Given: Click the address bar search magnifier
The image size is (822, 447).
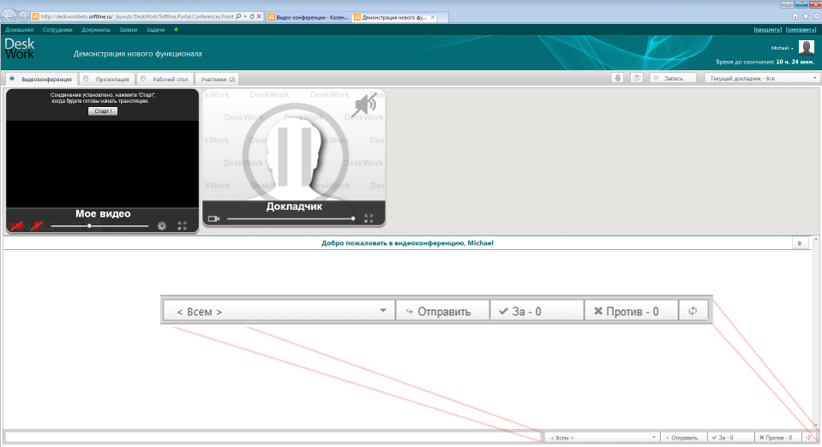Looking at the screenshot, I should pyautogui.click(x=238, y=17).
